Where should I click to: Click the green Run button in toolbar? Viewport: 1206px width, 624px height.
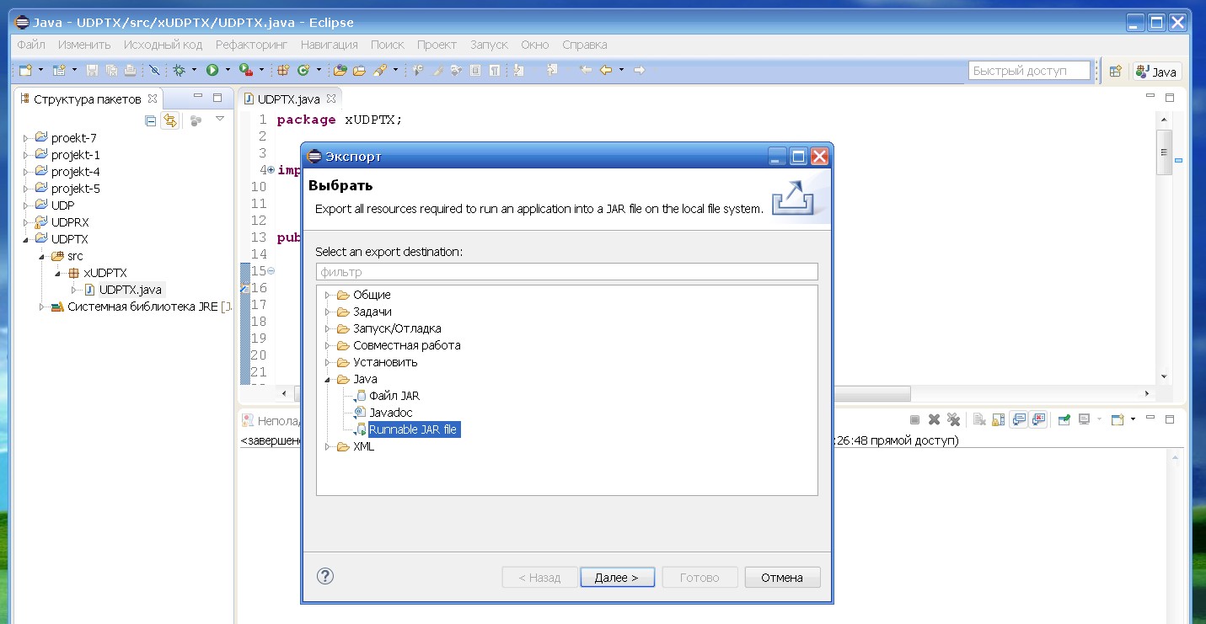(x=212, y=71)
